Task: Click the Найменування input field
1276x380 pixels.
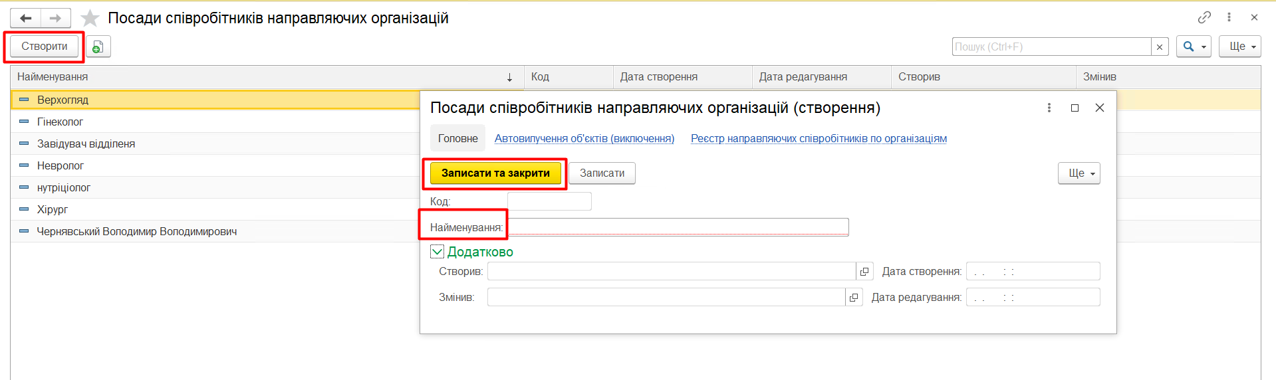Action: pyautogui.click(x=678, y=227)
